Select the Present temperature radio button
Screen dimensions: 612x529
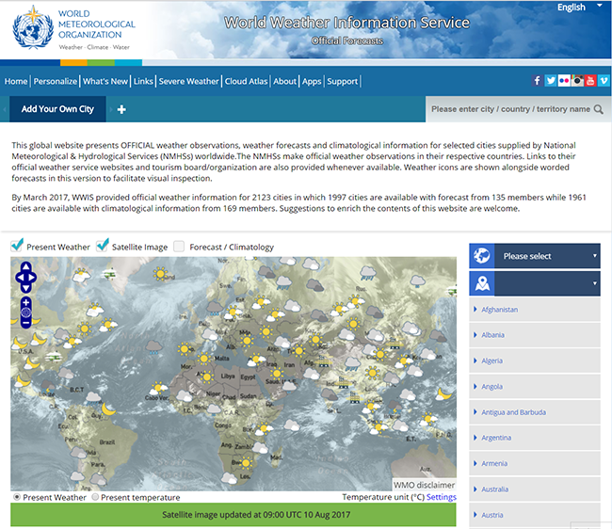[x=95, y=497]
